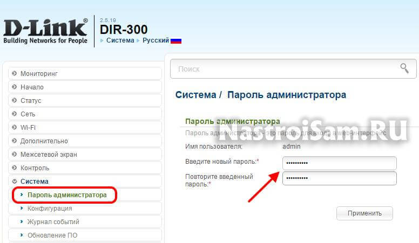Open the Сеть menu item

tap(85, 114)
